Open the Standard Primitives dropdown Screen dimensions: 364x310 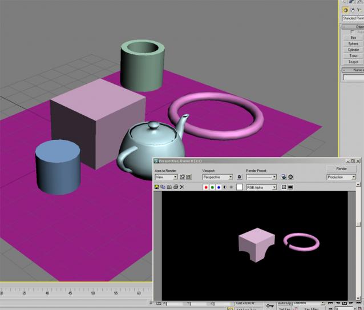[353, 18]
